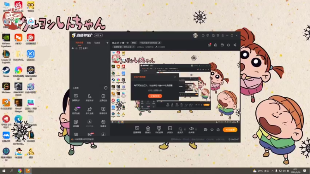Screen dimensions: 310x174
Task: Open the 模式 mode switcher pill
Action: click(98, 36)
